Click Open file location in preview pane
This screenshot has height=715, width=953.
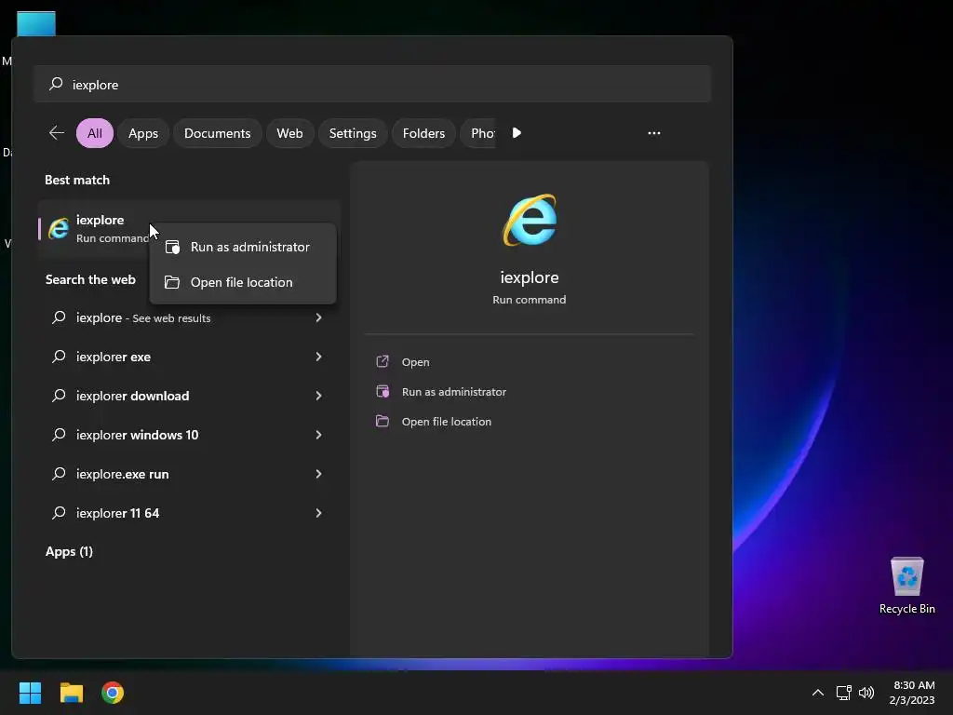click(x=447, y=422)
